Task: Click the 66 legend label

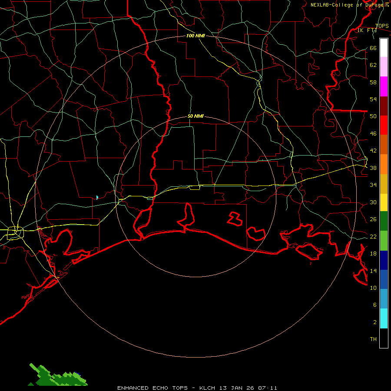Action: coord(373,48)
